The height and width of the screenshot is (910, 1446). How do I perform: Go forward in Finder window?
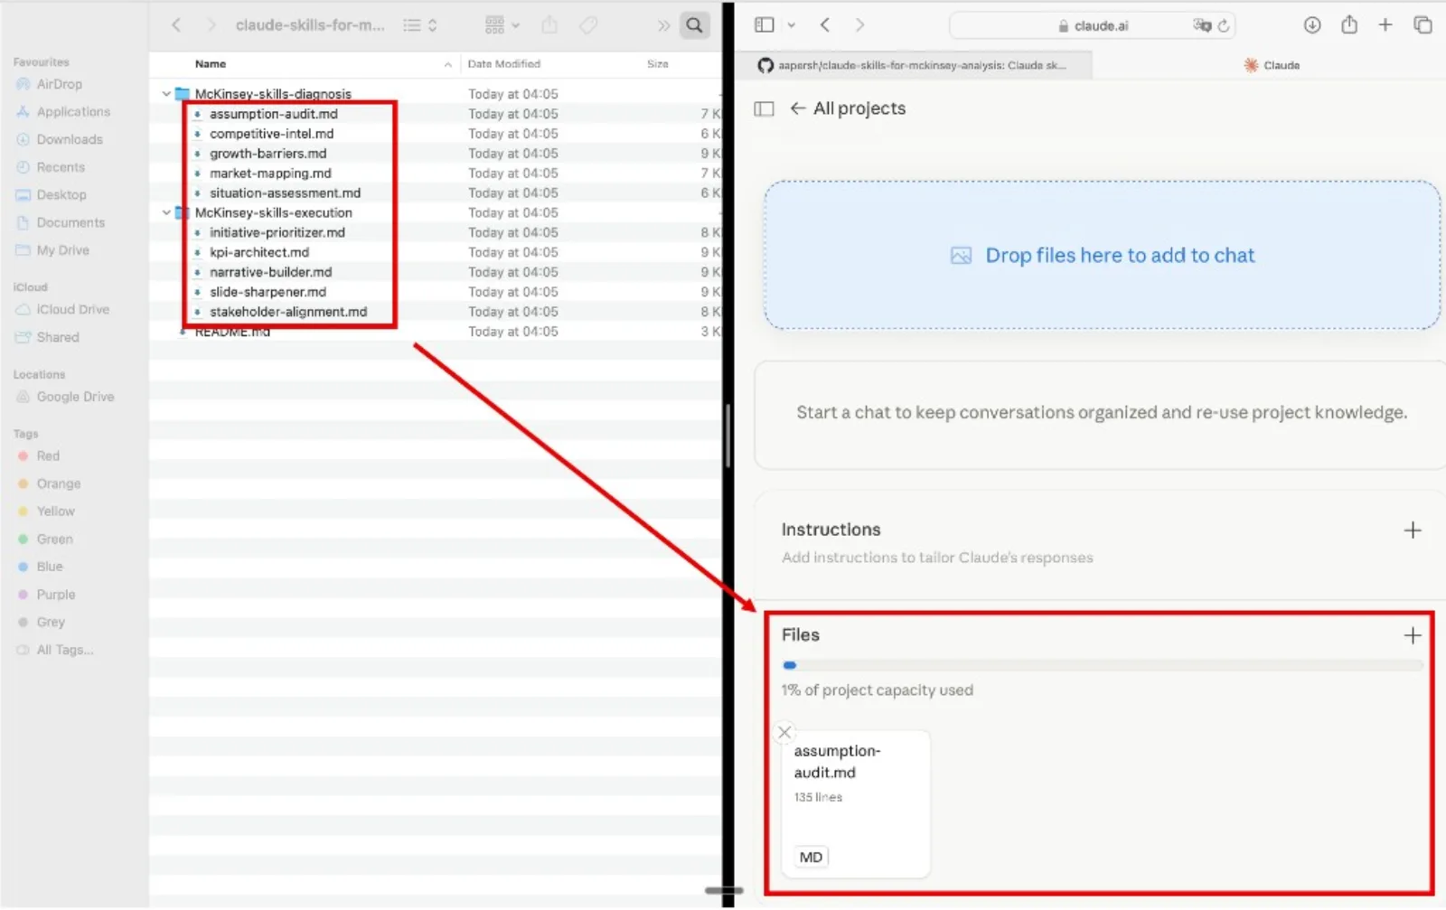pyautogui.click(x=211, y=25)
